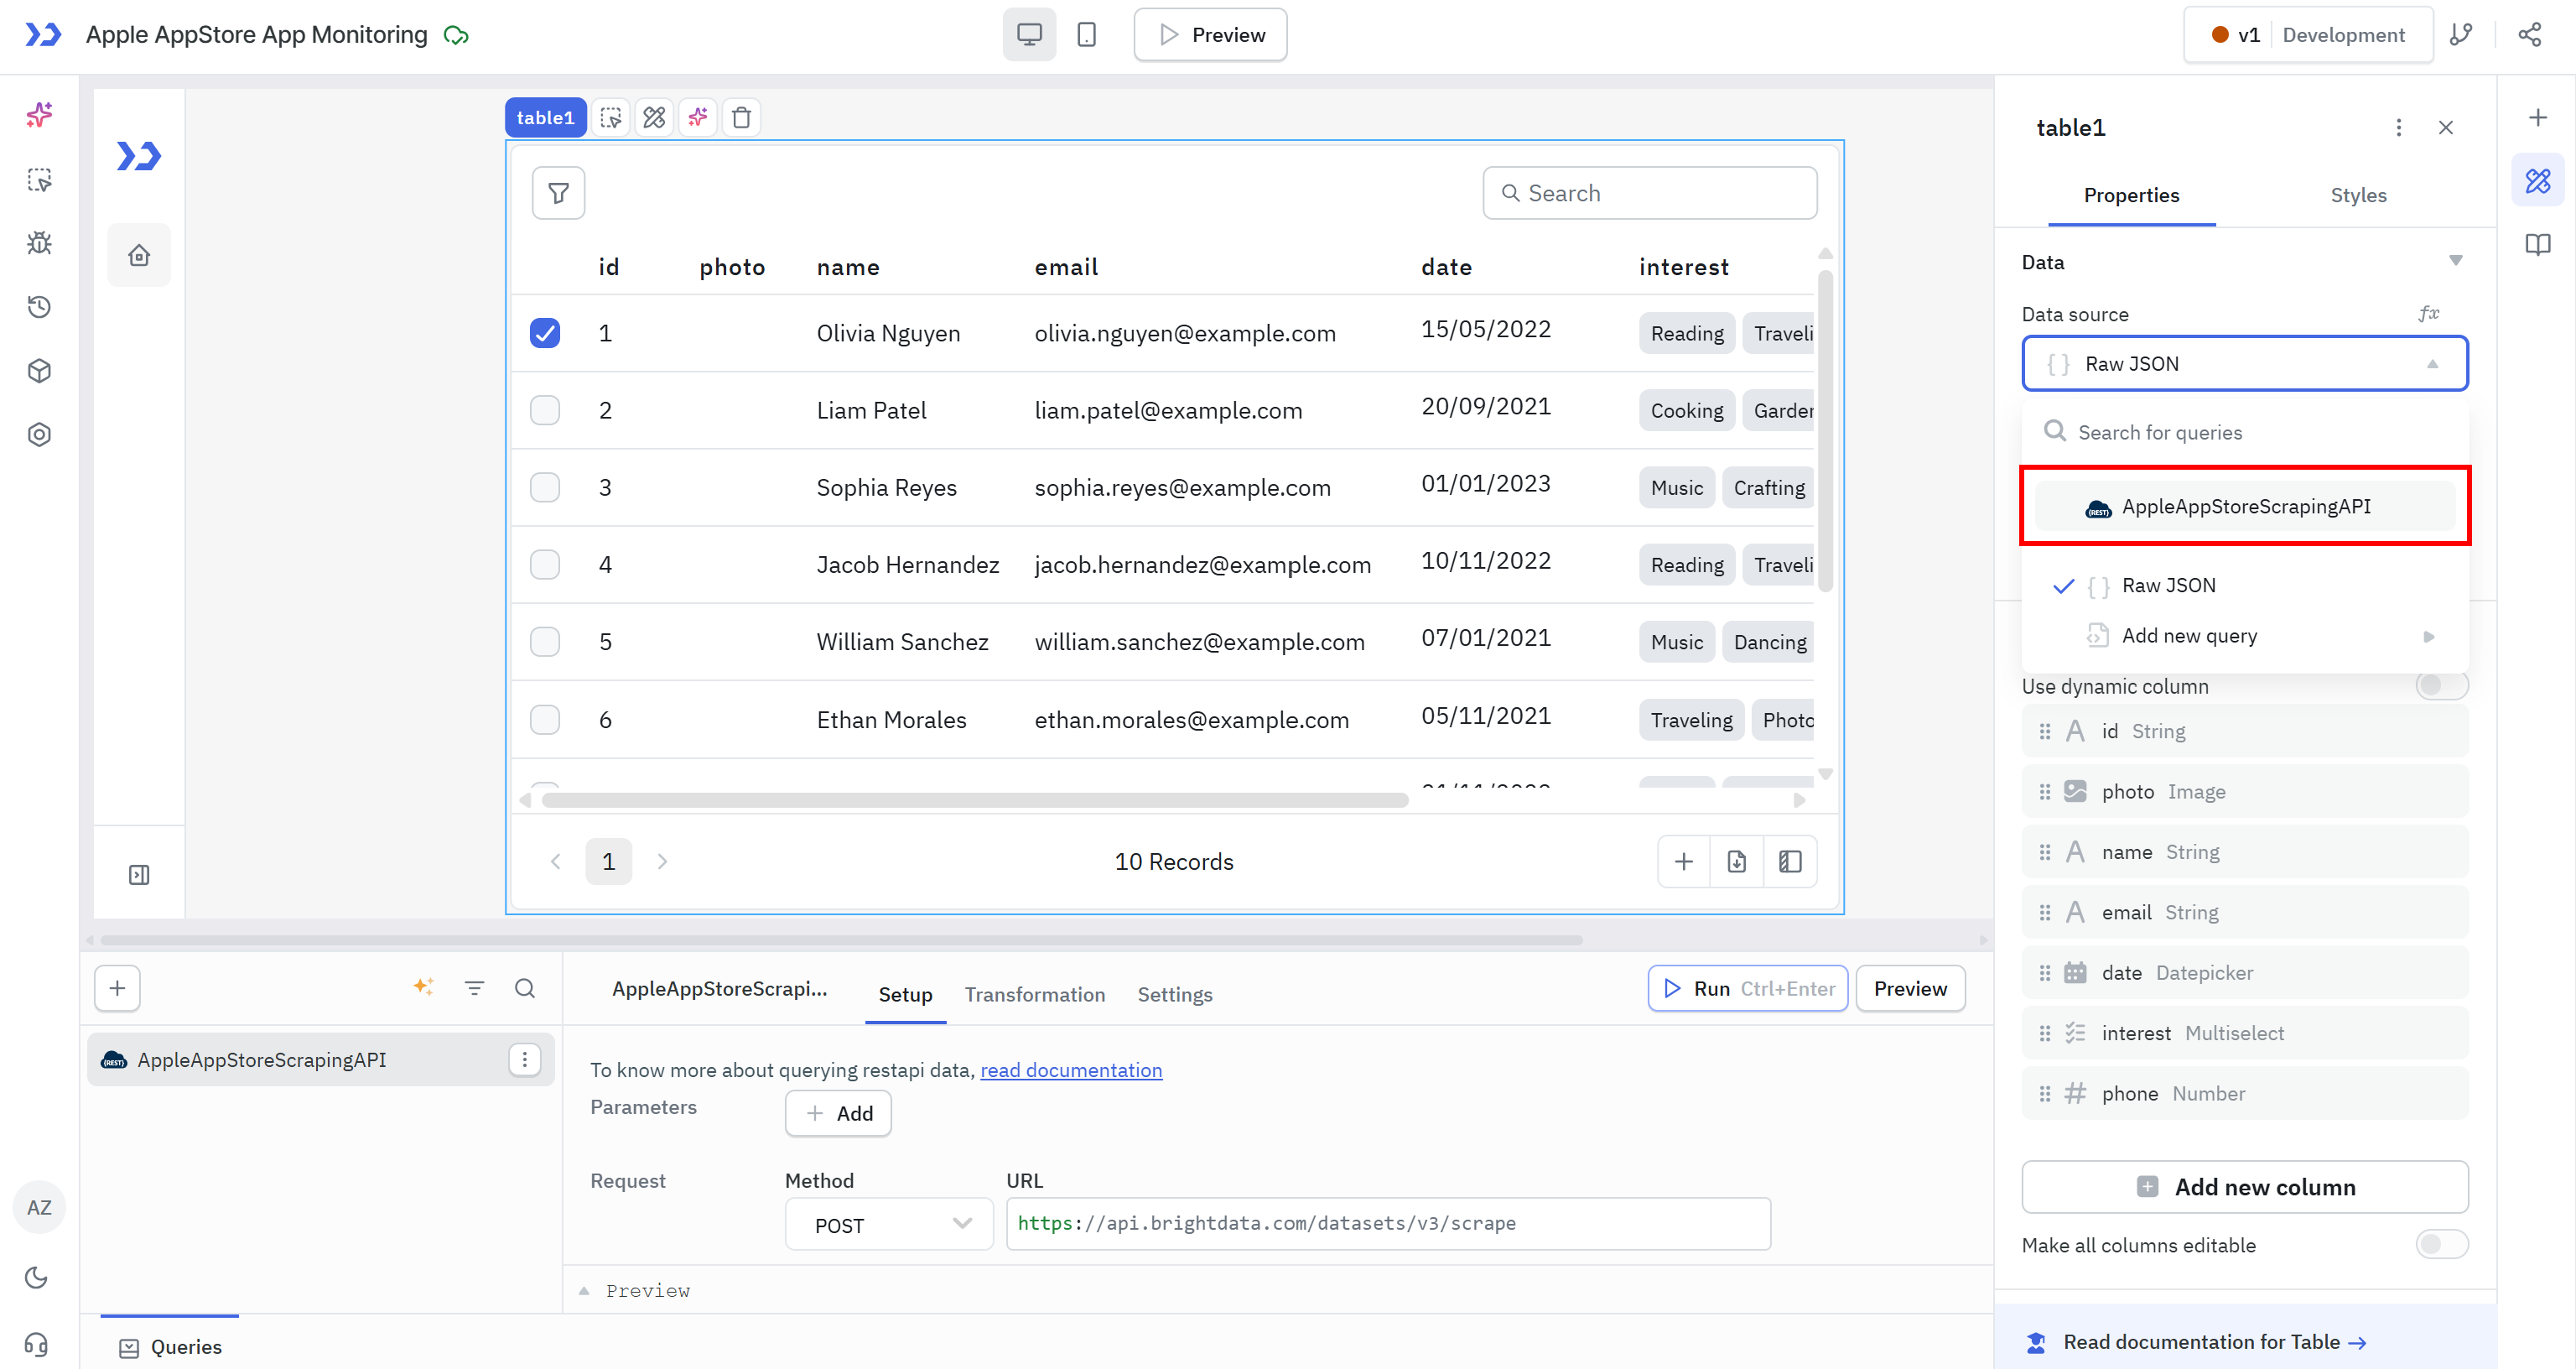Download table data icon

(x=1737, y=861)
